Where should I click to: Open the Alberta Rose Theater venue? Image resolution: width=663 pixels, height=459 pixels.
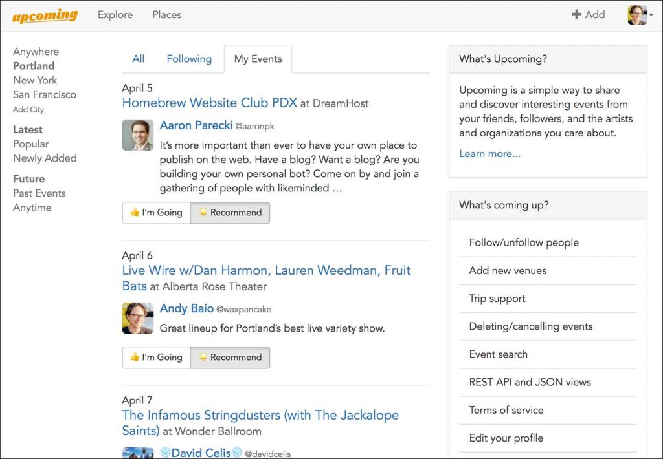tap(214, 287)
